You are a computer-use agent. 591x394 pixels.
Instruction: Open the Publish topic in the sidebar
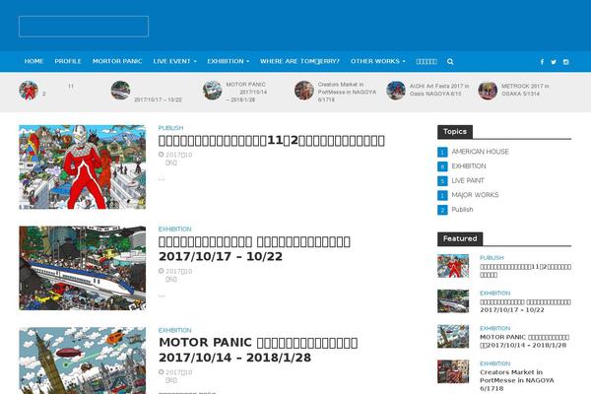click(x=462, y=210)
